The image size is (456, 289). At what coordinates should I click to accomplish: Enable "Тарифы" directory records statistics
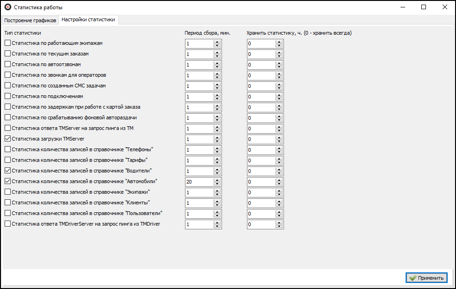pos(7,160)
